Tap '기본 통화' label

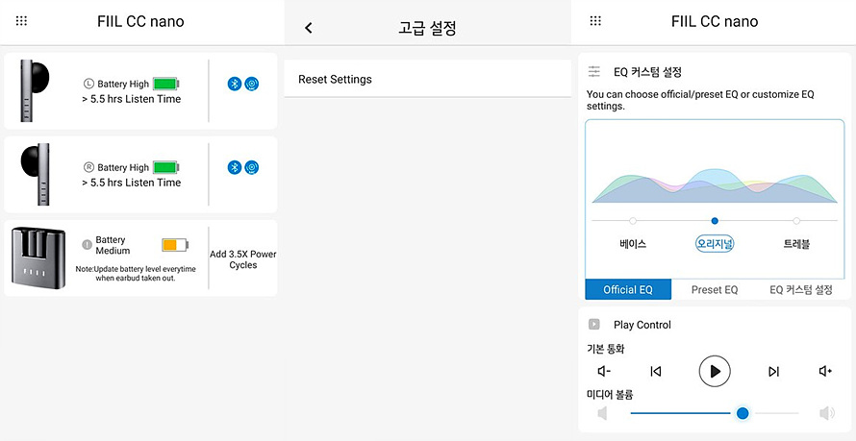[x=605, y=350]
